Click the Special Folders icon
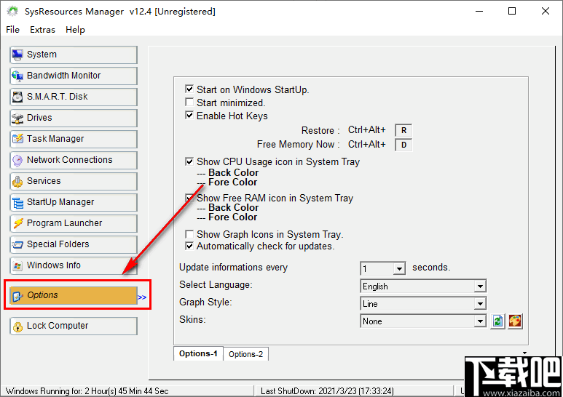Screen dimensions: 563x397 point(17,244)
